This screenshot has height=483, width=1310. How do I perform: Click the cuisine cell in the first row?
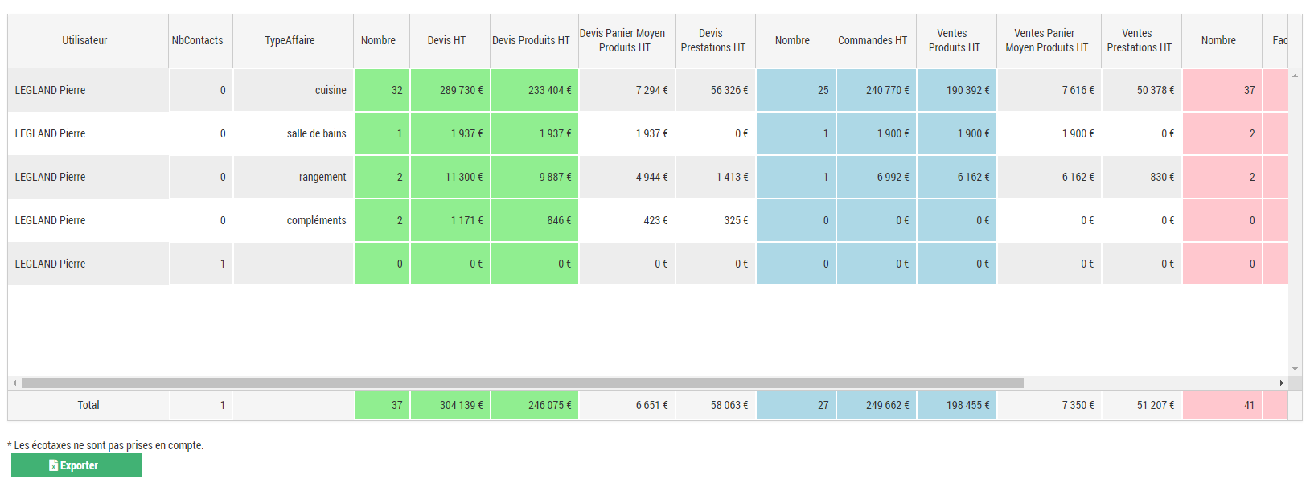point(331,90)
